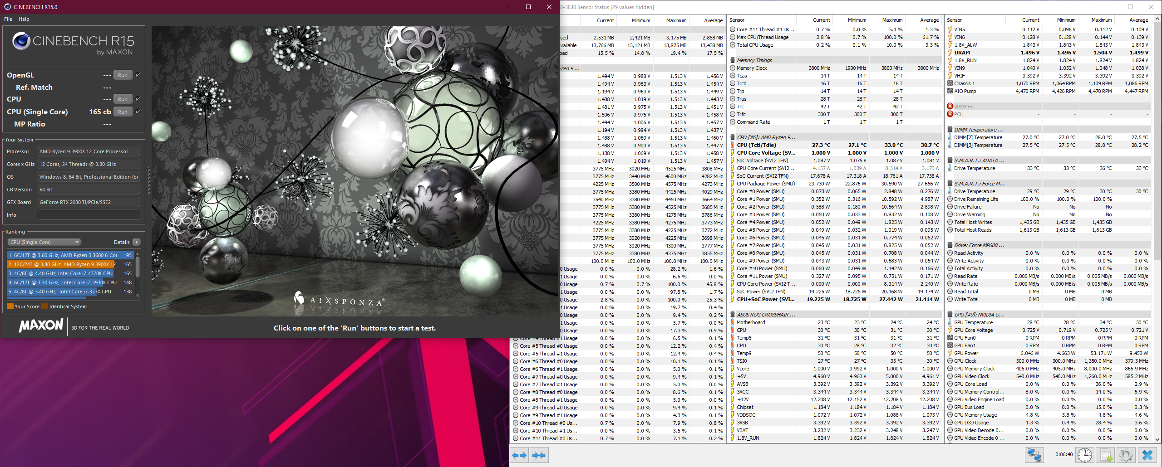Viewport: 1162px width, 467px height.
Task: Select ranking entry Intel Core i7-3930K CPU
Action: [70, 282]
